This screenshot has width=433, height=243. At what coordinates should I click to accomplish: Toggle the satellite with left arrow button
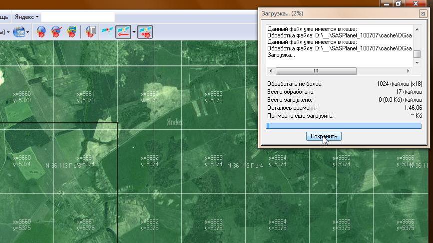click(x=123, y=32)
